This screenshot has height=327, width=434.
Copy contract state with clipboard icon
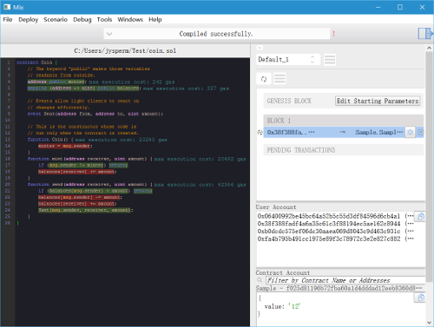point(420,298)
